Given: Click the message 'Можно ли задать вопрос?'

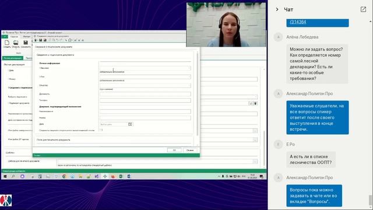Looking at the screenshot, I should tap(317, 64).
